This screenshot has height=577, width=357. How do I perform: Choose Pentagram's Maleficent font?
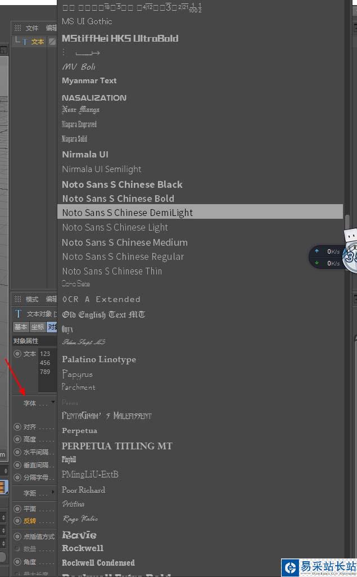pyautogui.click(x=107, y=416)
